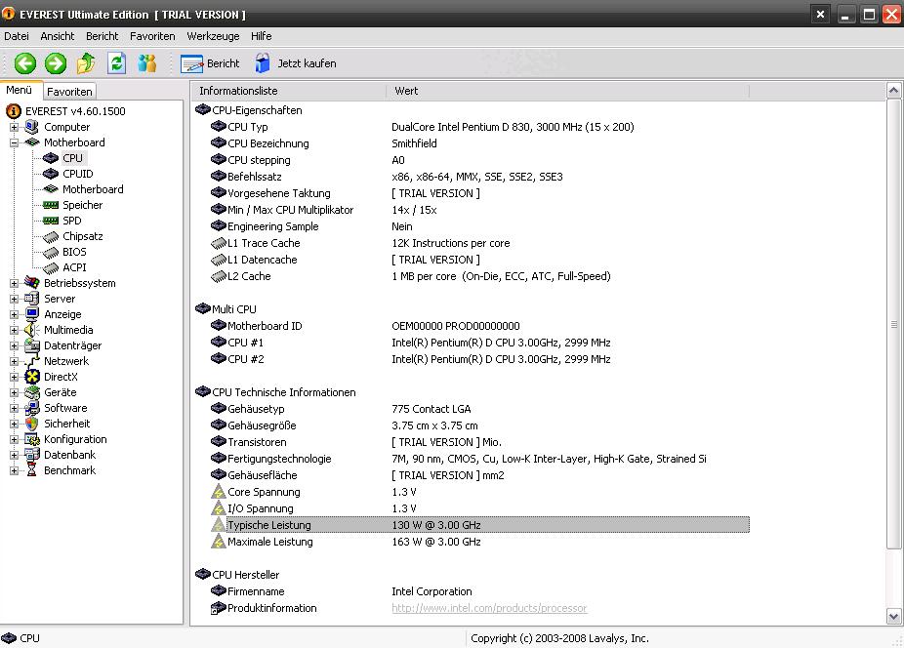Click the ACPI chip icon
This screenshot has width=904, height=648.
pyautogui.click(x=51, y=267)
